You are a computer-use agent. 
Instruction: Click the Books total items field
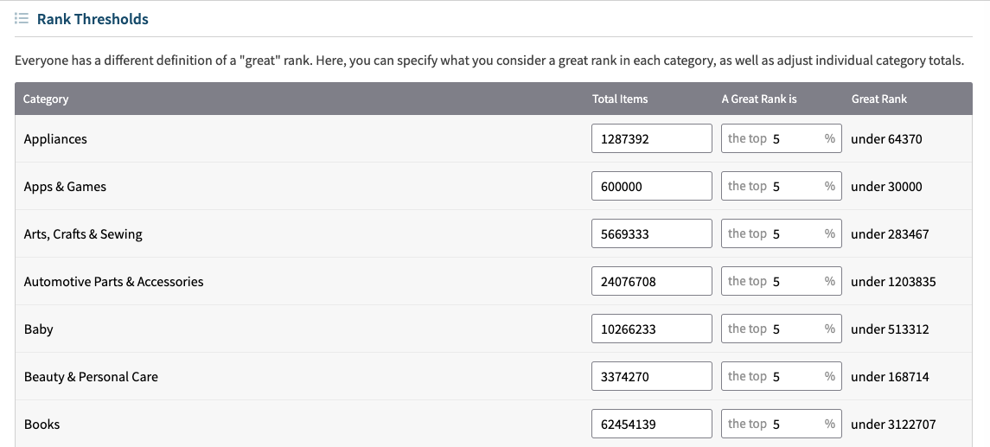pyautogui.click(x=652, y=424)
